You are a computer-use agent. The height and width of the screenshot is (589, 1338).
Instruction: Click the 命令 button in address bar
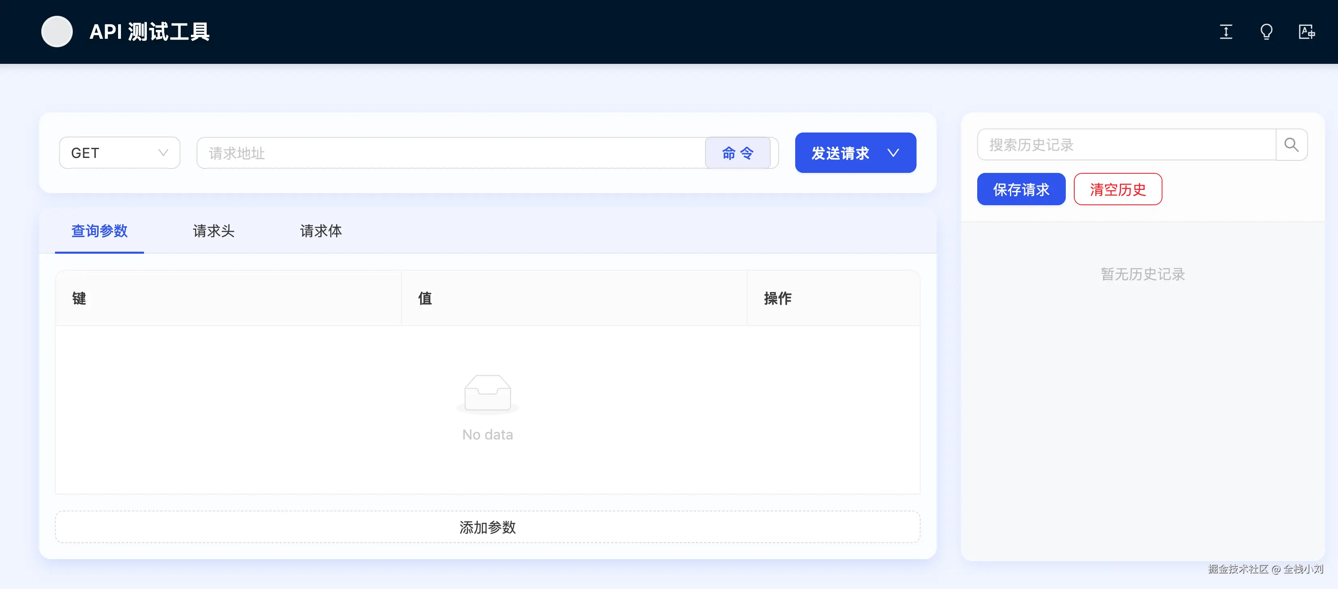click(x=737, y=153)
